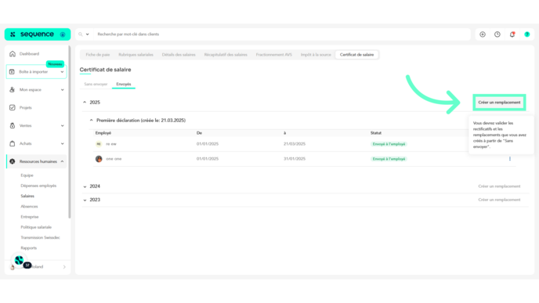Image resolution: width=539 pixels, height=303 pixels.
Task: Click the keyword search input field
Action: pyautogui.click(x=282, y=34)
